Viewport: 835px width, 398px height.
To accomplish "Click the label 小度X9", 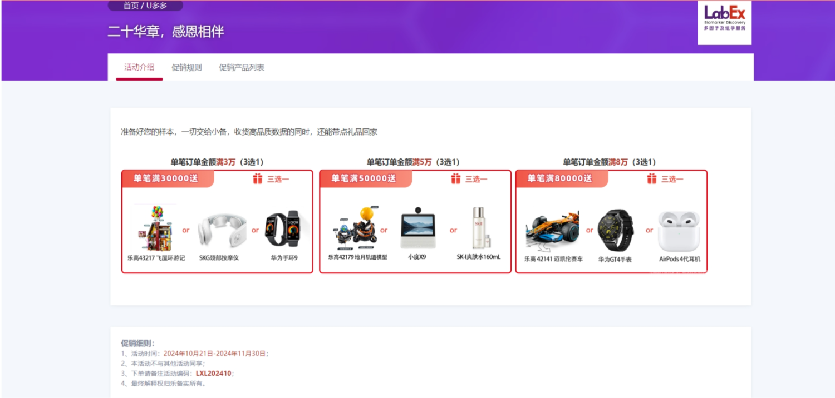I will point(417,257).
